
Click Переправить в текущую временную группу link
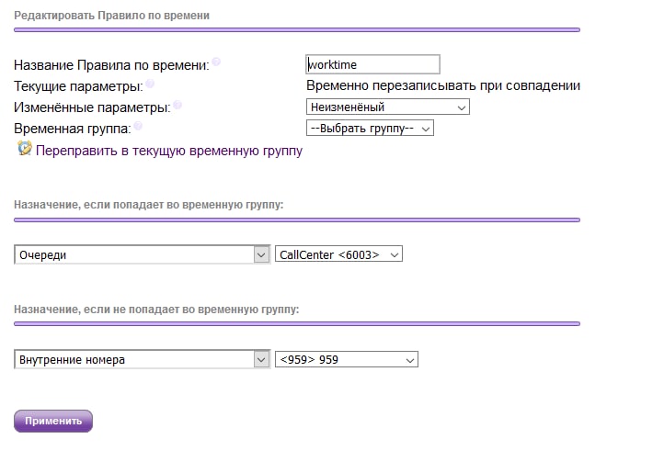[169, 151]
